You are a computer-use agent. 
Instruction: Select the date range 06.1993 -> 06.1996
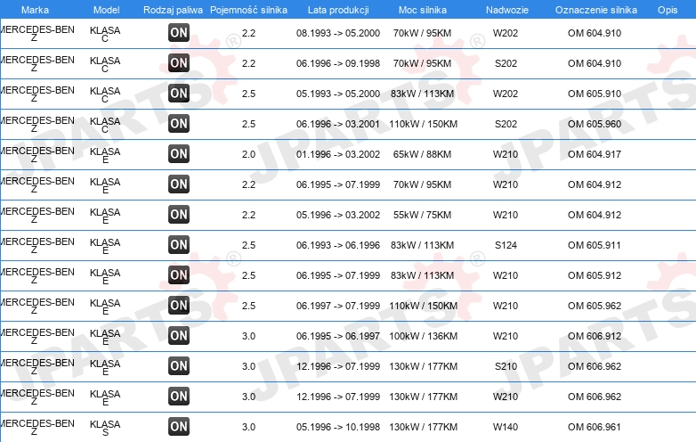point(338,245)
